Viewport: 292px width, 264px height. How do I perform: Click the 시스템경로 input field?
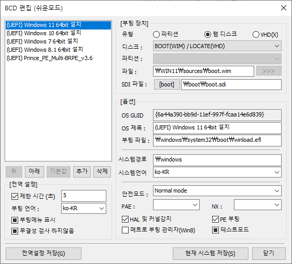pos(217,160)
